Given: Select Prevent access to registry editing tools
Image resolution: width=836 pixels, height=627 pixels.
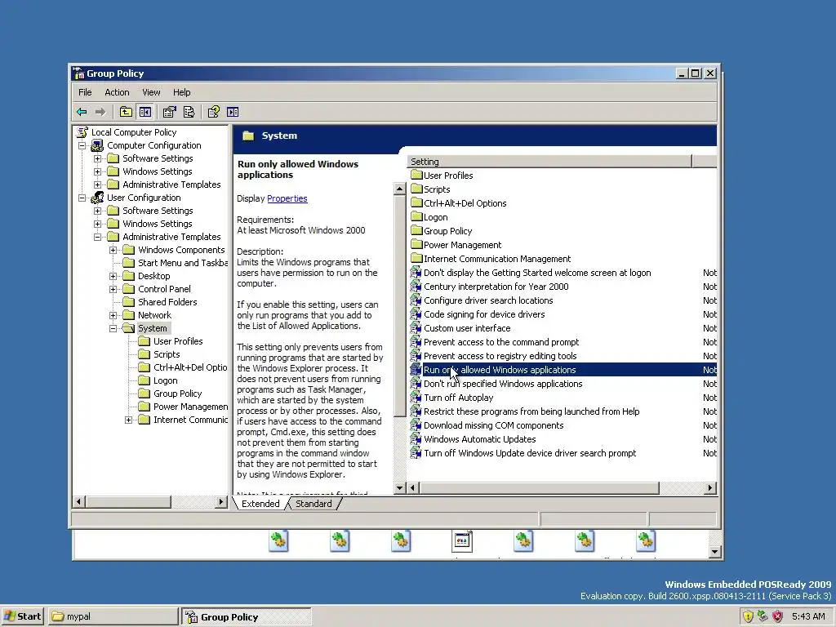Looking at the screenshot, I should click(500, 356).
